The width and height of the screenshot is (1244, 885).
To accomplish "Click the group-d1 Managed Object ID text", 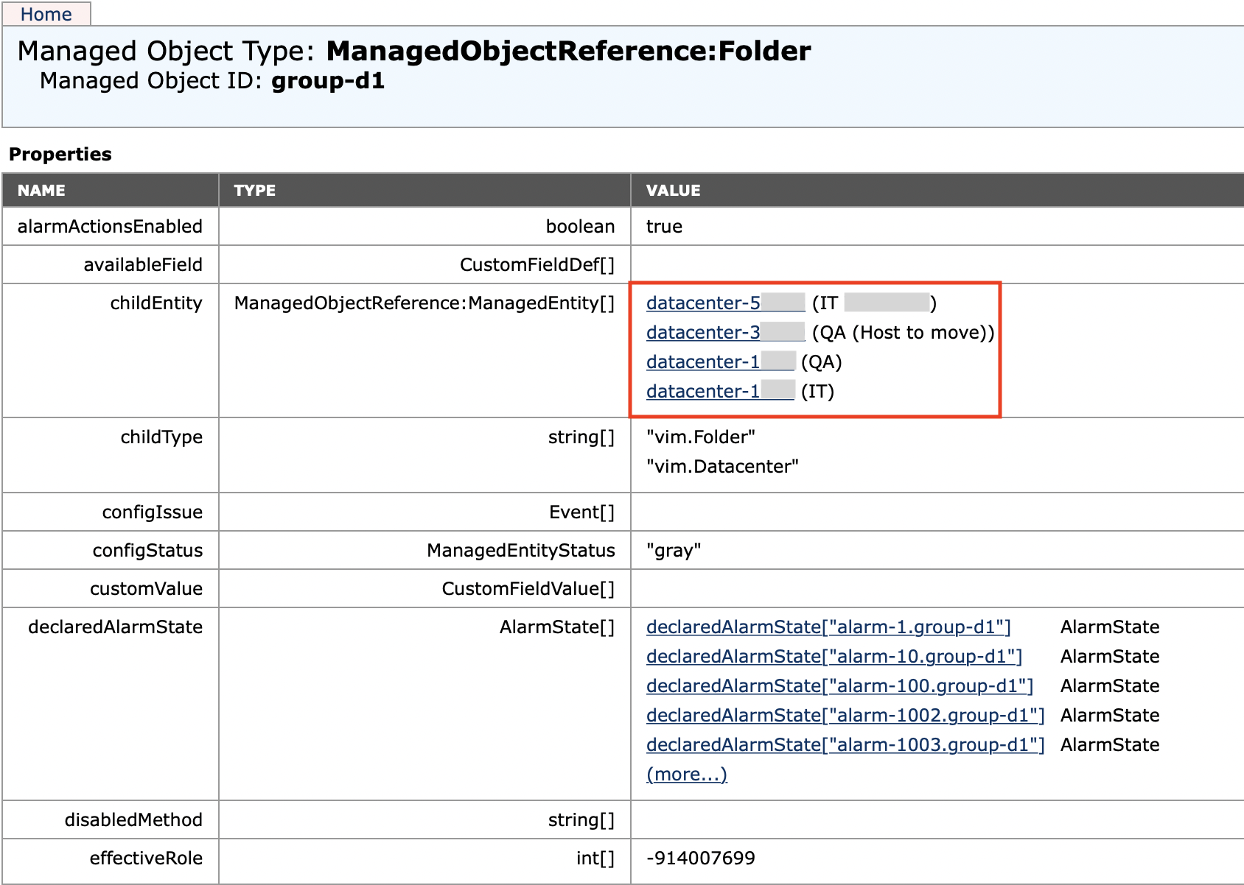I will pos(328,80).
